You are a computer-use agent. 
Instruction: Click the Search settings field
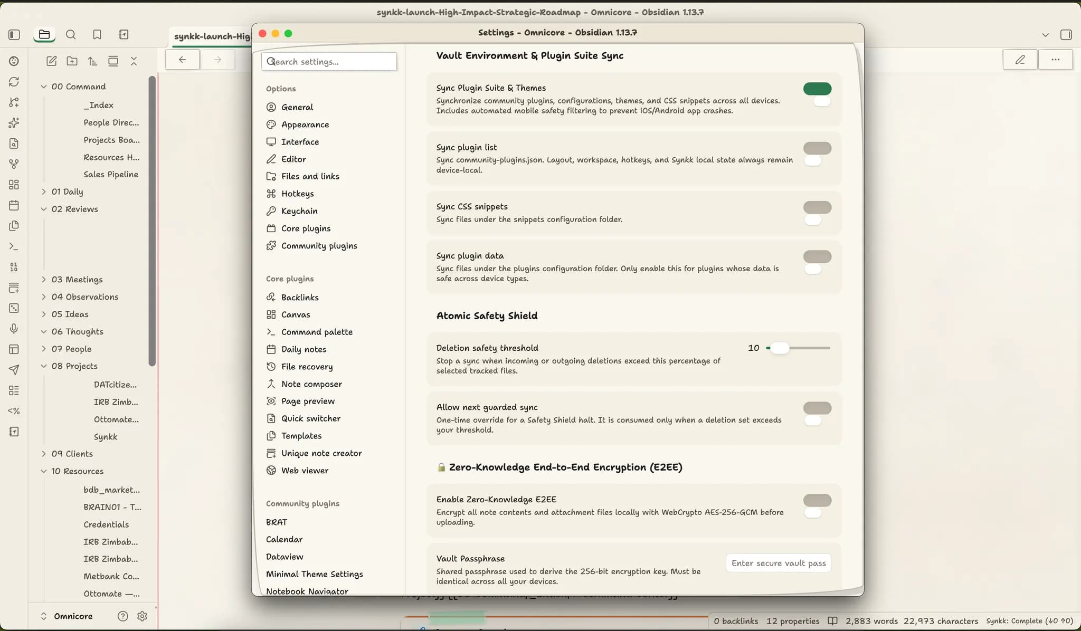329,62
